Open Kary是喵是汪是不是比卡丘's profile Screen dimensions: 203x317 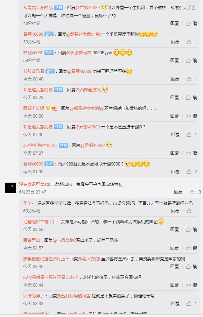[50, 277]
